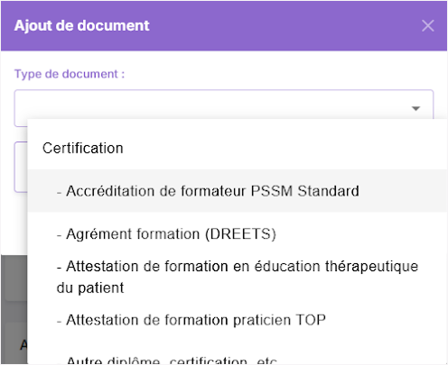Click the second field's edge below the dropdown
The width and height of the screenshot is (448, 365).
[x=21, y=167]
